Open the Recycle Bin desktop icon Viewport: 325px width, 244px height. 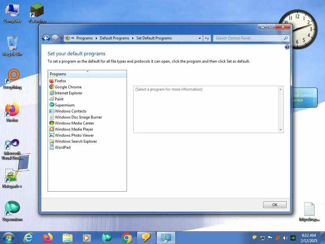pyautogui.click(x=12, y=46)
